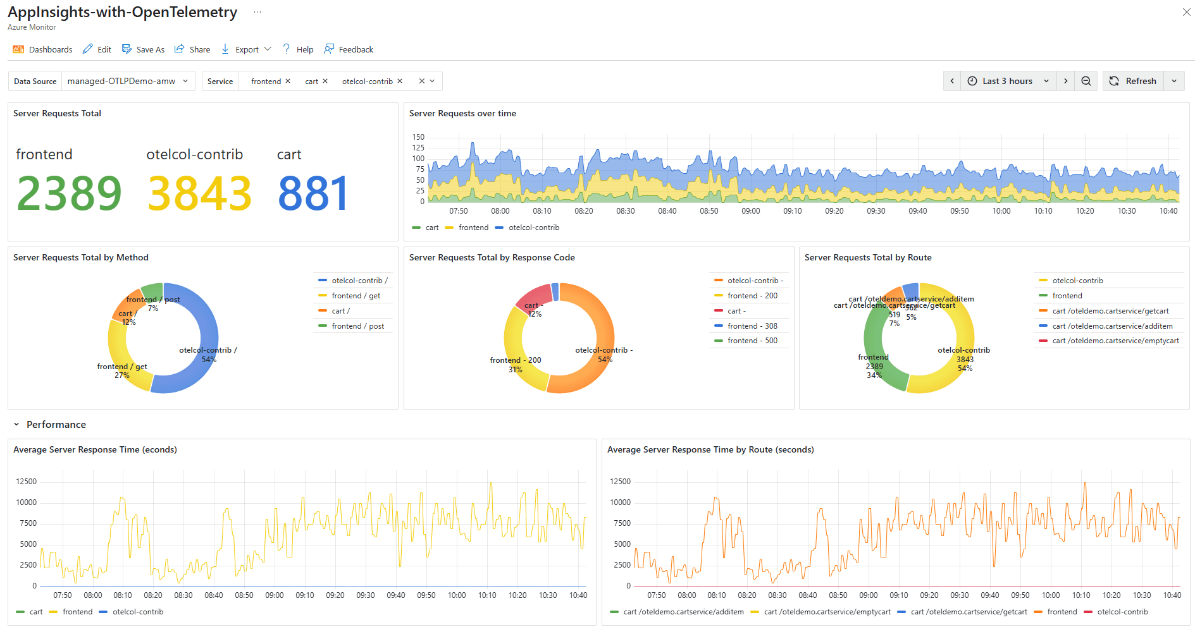Open the Help question mark

point(287,49)
